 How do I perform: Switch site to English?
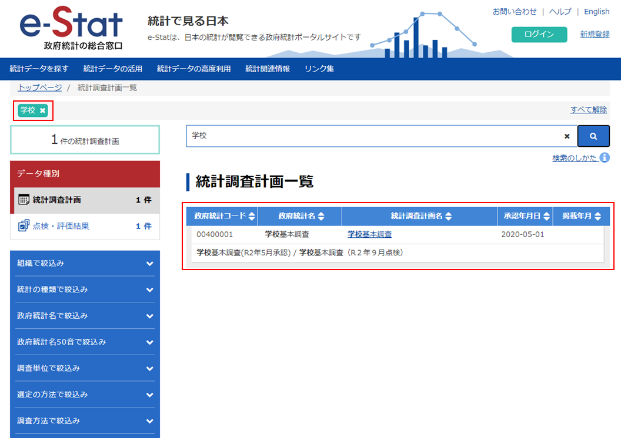[x=596, y=12]
